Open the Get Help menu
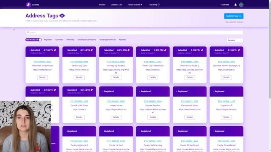This screenshot has width=271, height=152. click(155, 5)
